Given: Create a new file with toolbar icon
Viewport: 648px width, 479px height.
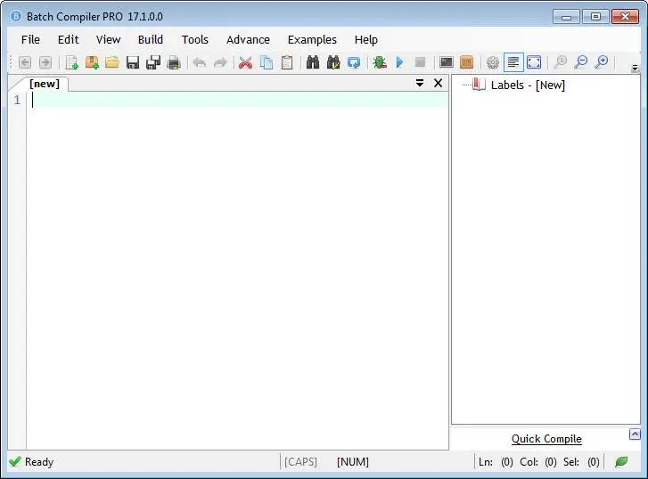Looking at the screenshot, I should tap(71, 62).
